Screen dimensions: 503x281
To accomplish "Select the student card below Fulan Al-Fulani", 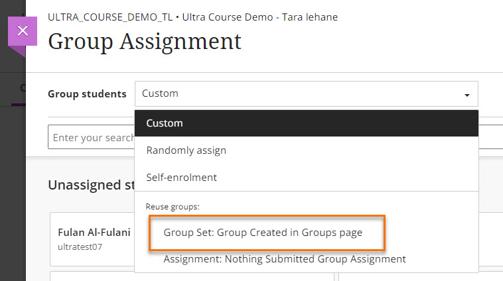I will pos(93,276).
